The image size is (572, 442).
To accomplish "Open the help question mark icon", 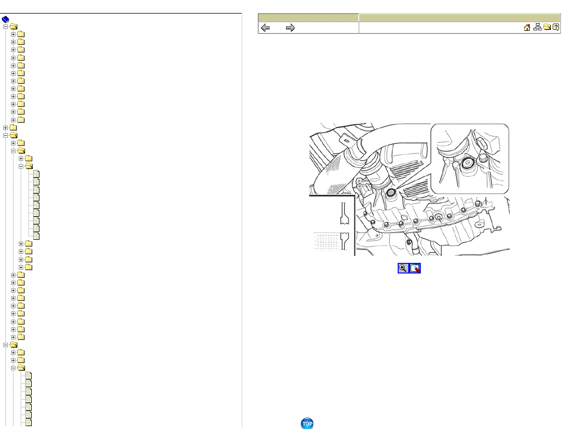I will click(x=556, y=28).
